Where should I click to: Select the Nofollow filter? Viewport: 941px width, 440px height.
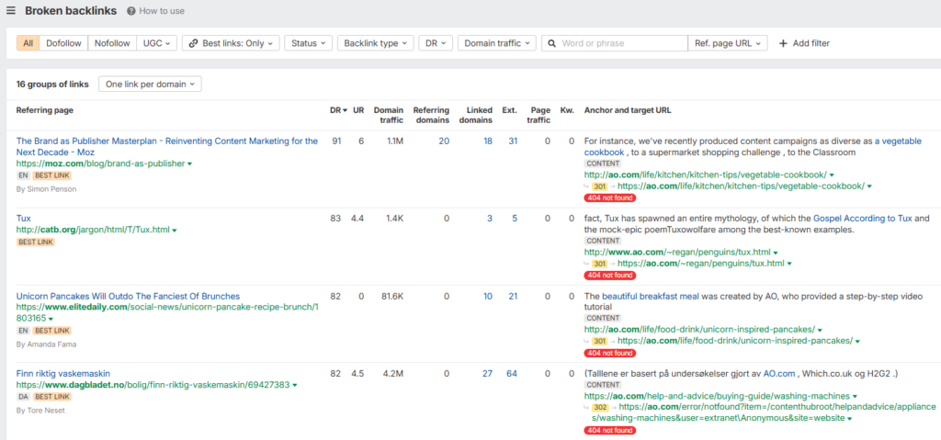click(112, 43)
